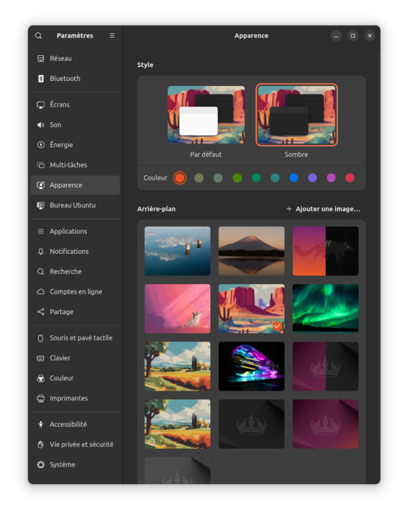Select the green aurora wallpaper

[x=326, y=309]
